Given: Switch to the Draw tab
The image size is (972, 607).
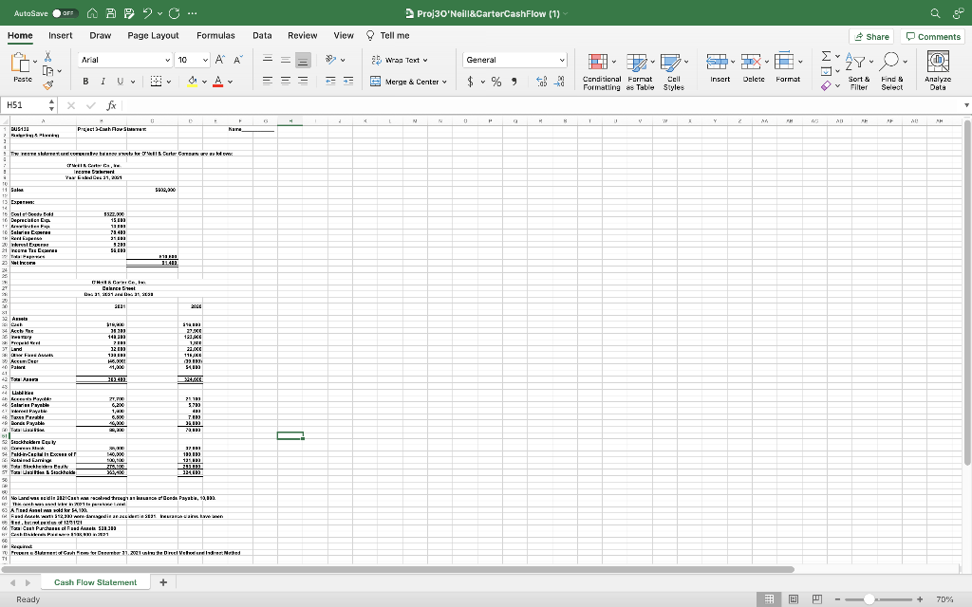Looking at the screenshot, I should coord(100,35).
